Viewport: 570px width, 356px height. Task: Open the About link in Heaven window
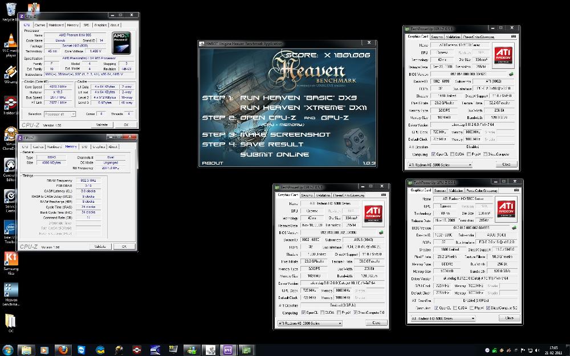tap(212, 163)
